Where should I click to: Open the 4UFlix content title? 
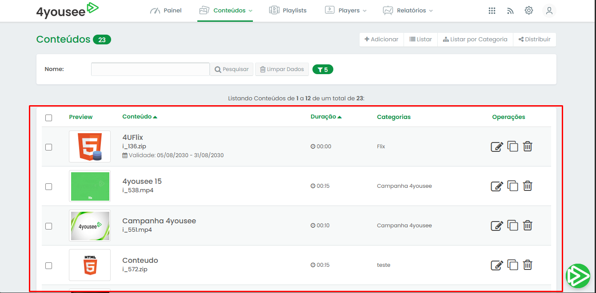(x=133, y=138)
